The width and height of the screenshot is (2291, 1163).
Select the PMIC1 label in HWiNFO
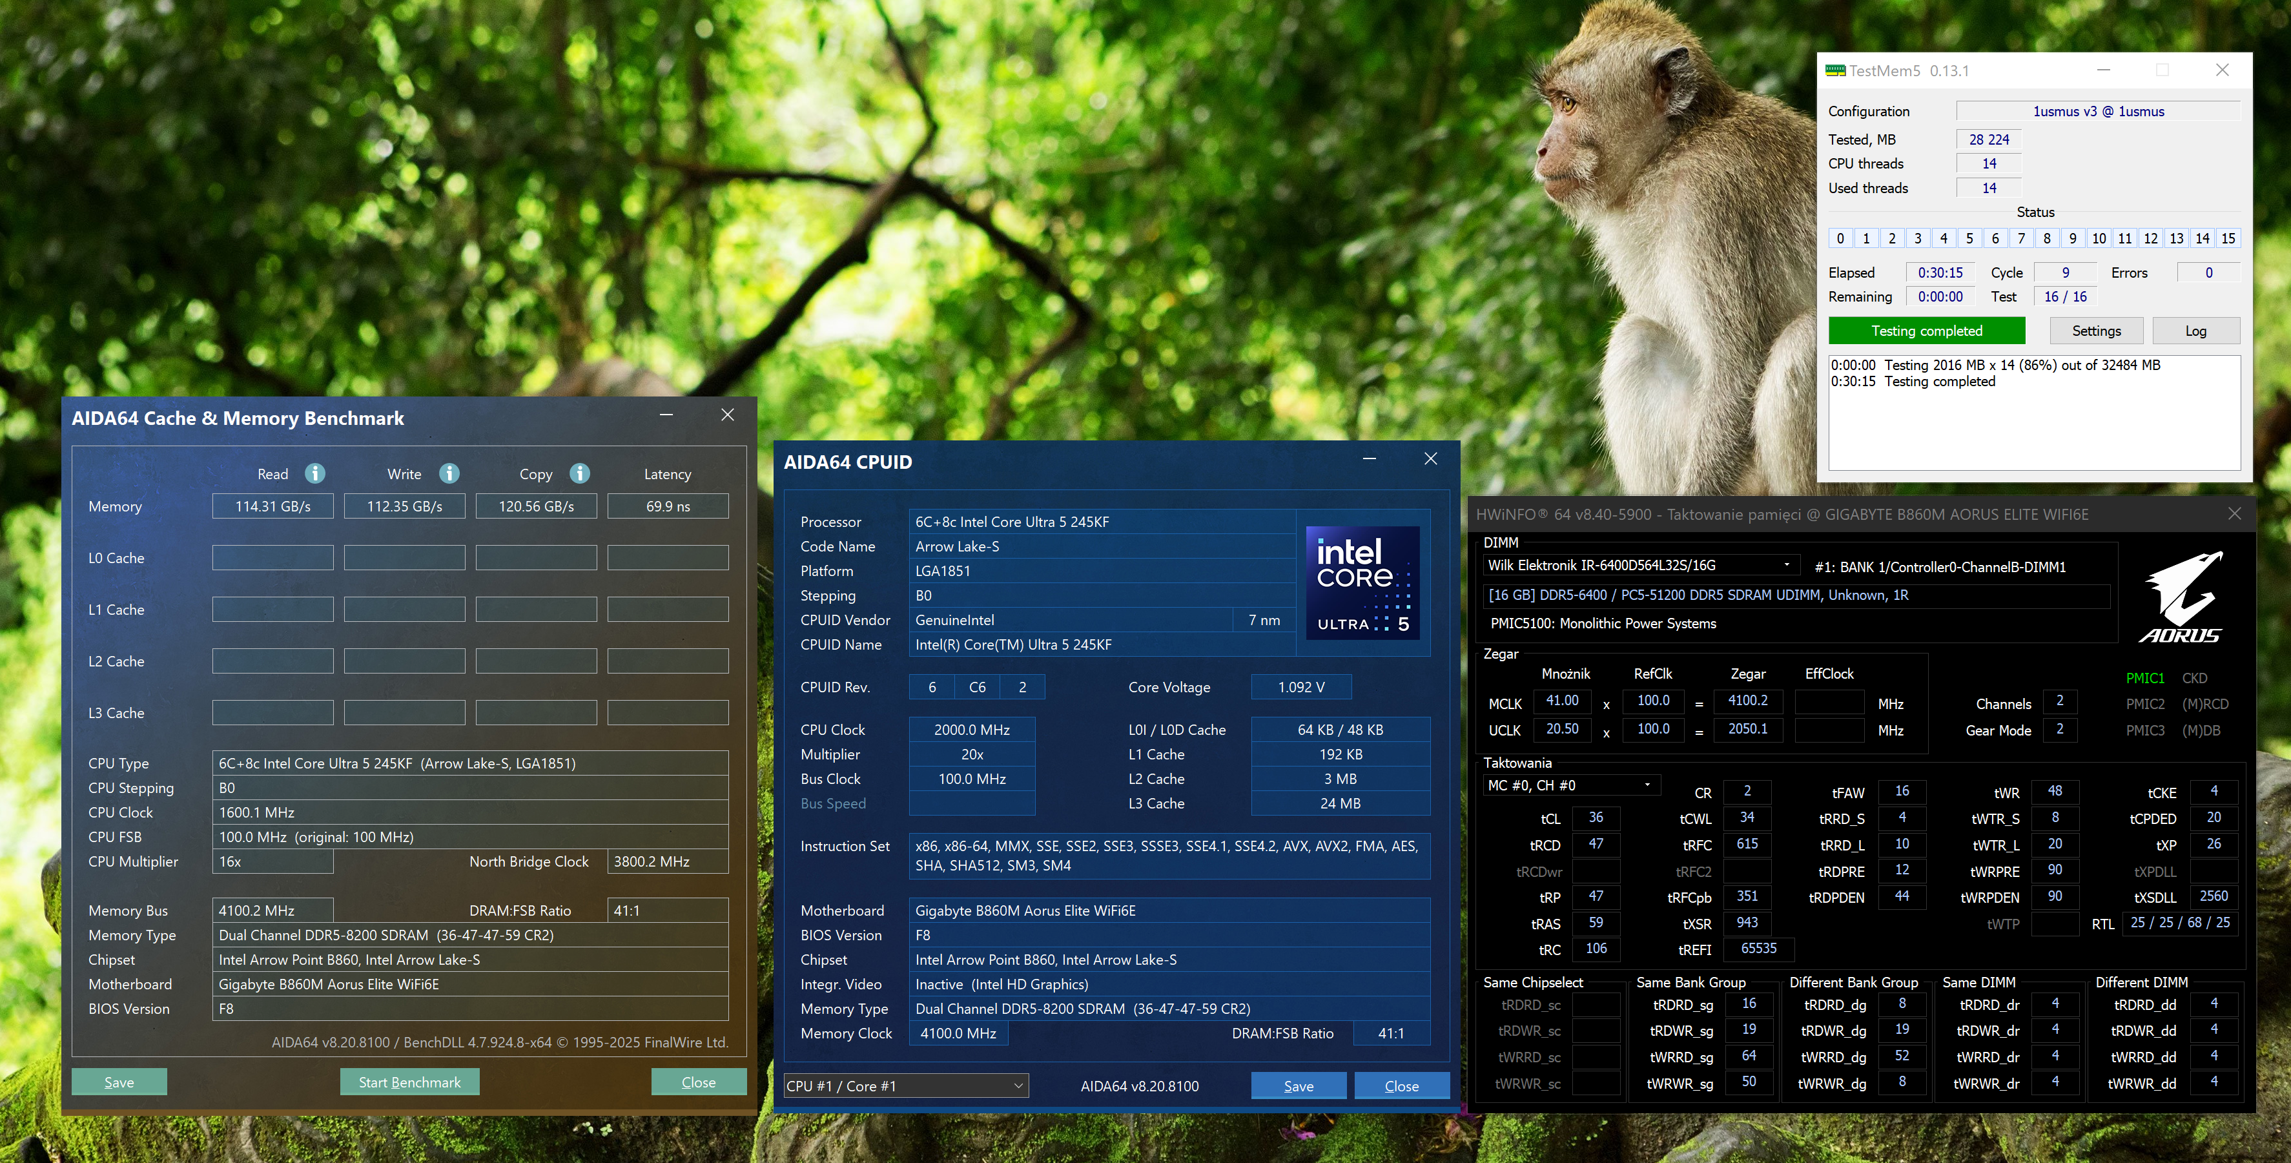2144,677
